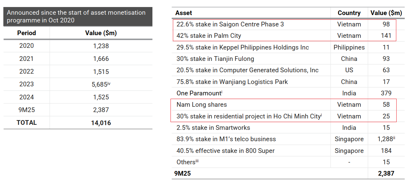Select the Smartworks stake row
The image size is (406, 181).
[213, 128]
